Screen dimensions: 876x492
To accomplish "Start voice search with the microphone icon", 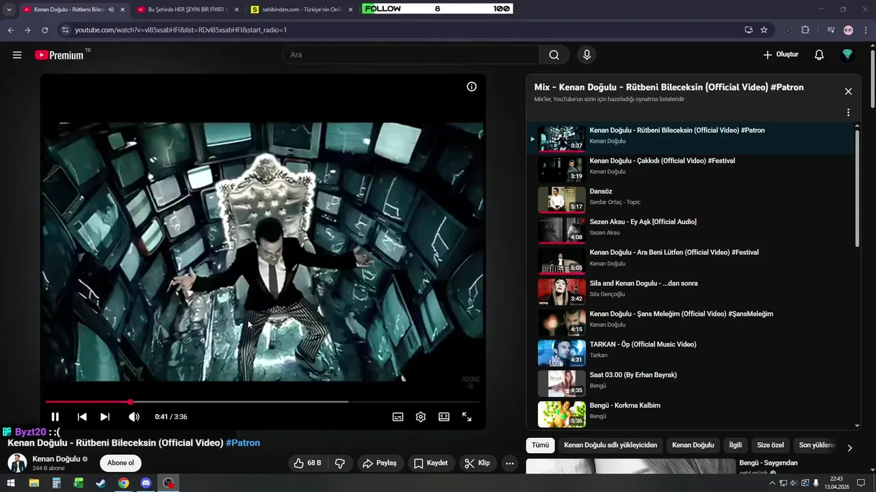I will click(x=587, y=55).
